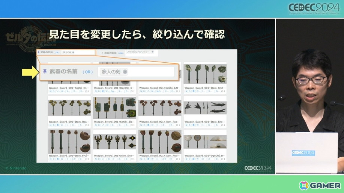The image size is (344, 193).
Task: Click the 接着の名前 filter input field
Action: pos(142,53)
